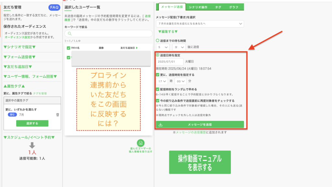Delete the 7月 attribute tag with trash icon
This screenshot has height=187, width=332.
point(58,115)
